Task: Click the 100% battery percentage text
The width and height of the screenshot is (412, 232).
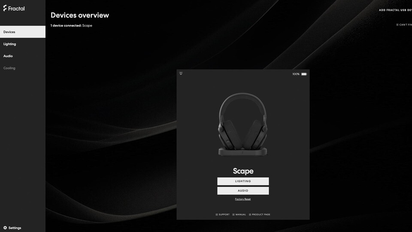Action: pyautogui.click(x=296, y=74)
